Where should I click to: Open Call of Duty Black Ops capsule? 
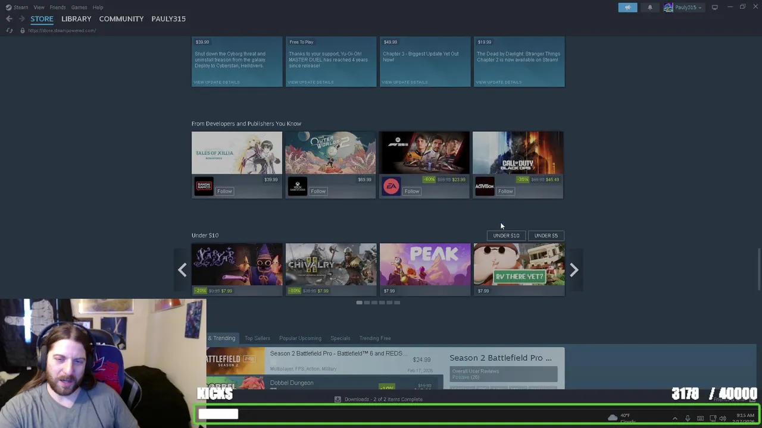(x=518, y=153)
